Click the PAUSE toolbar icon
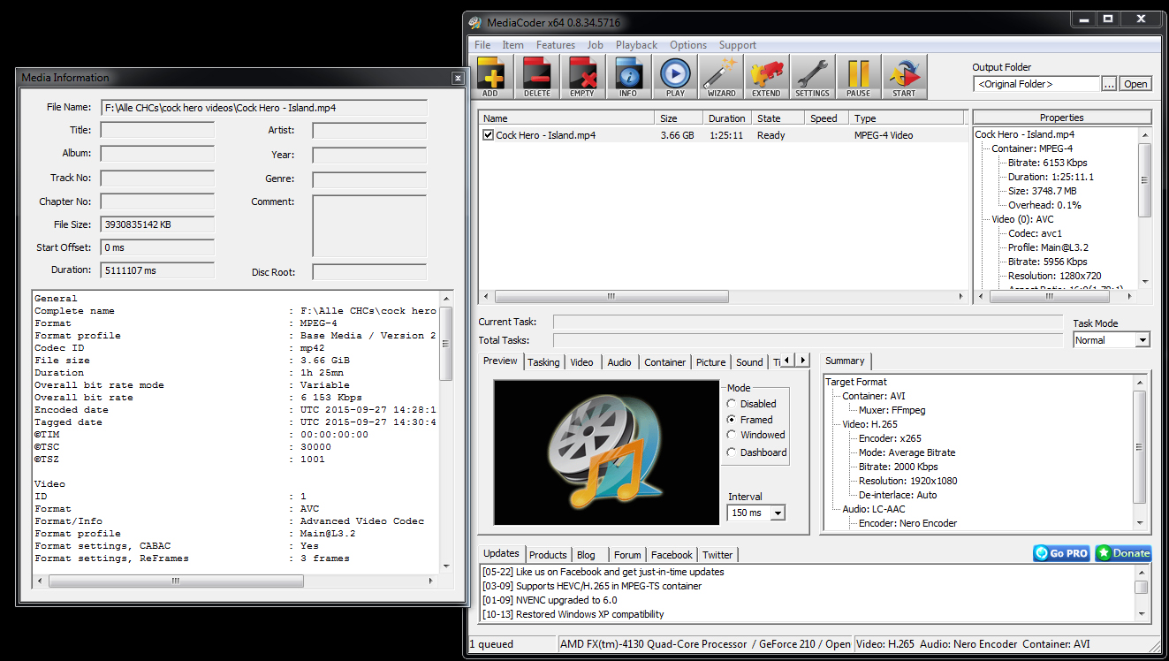The height and width of the screenshot is (661, 1169). click(x=858, y=77)
